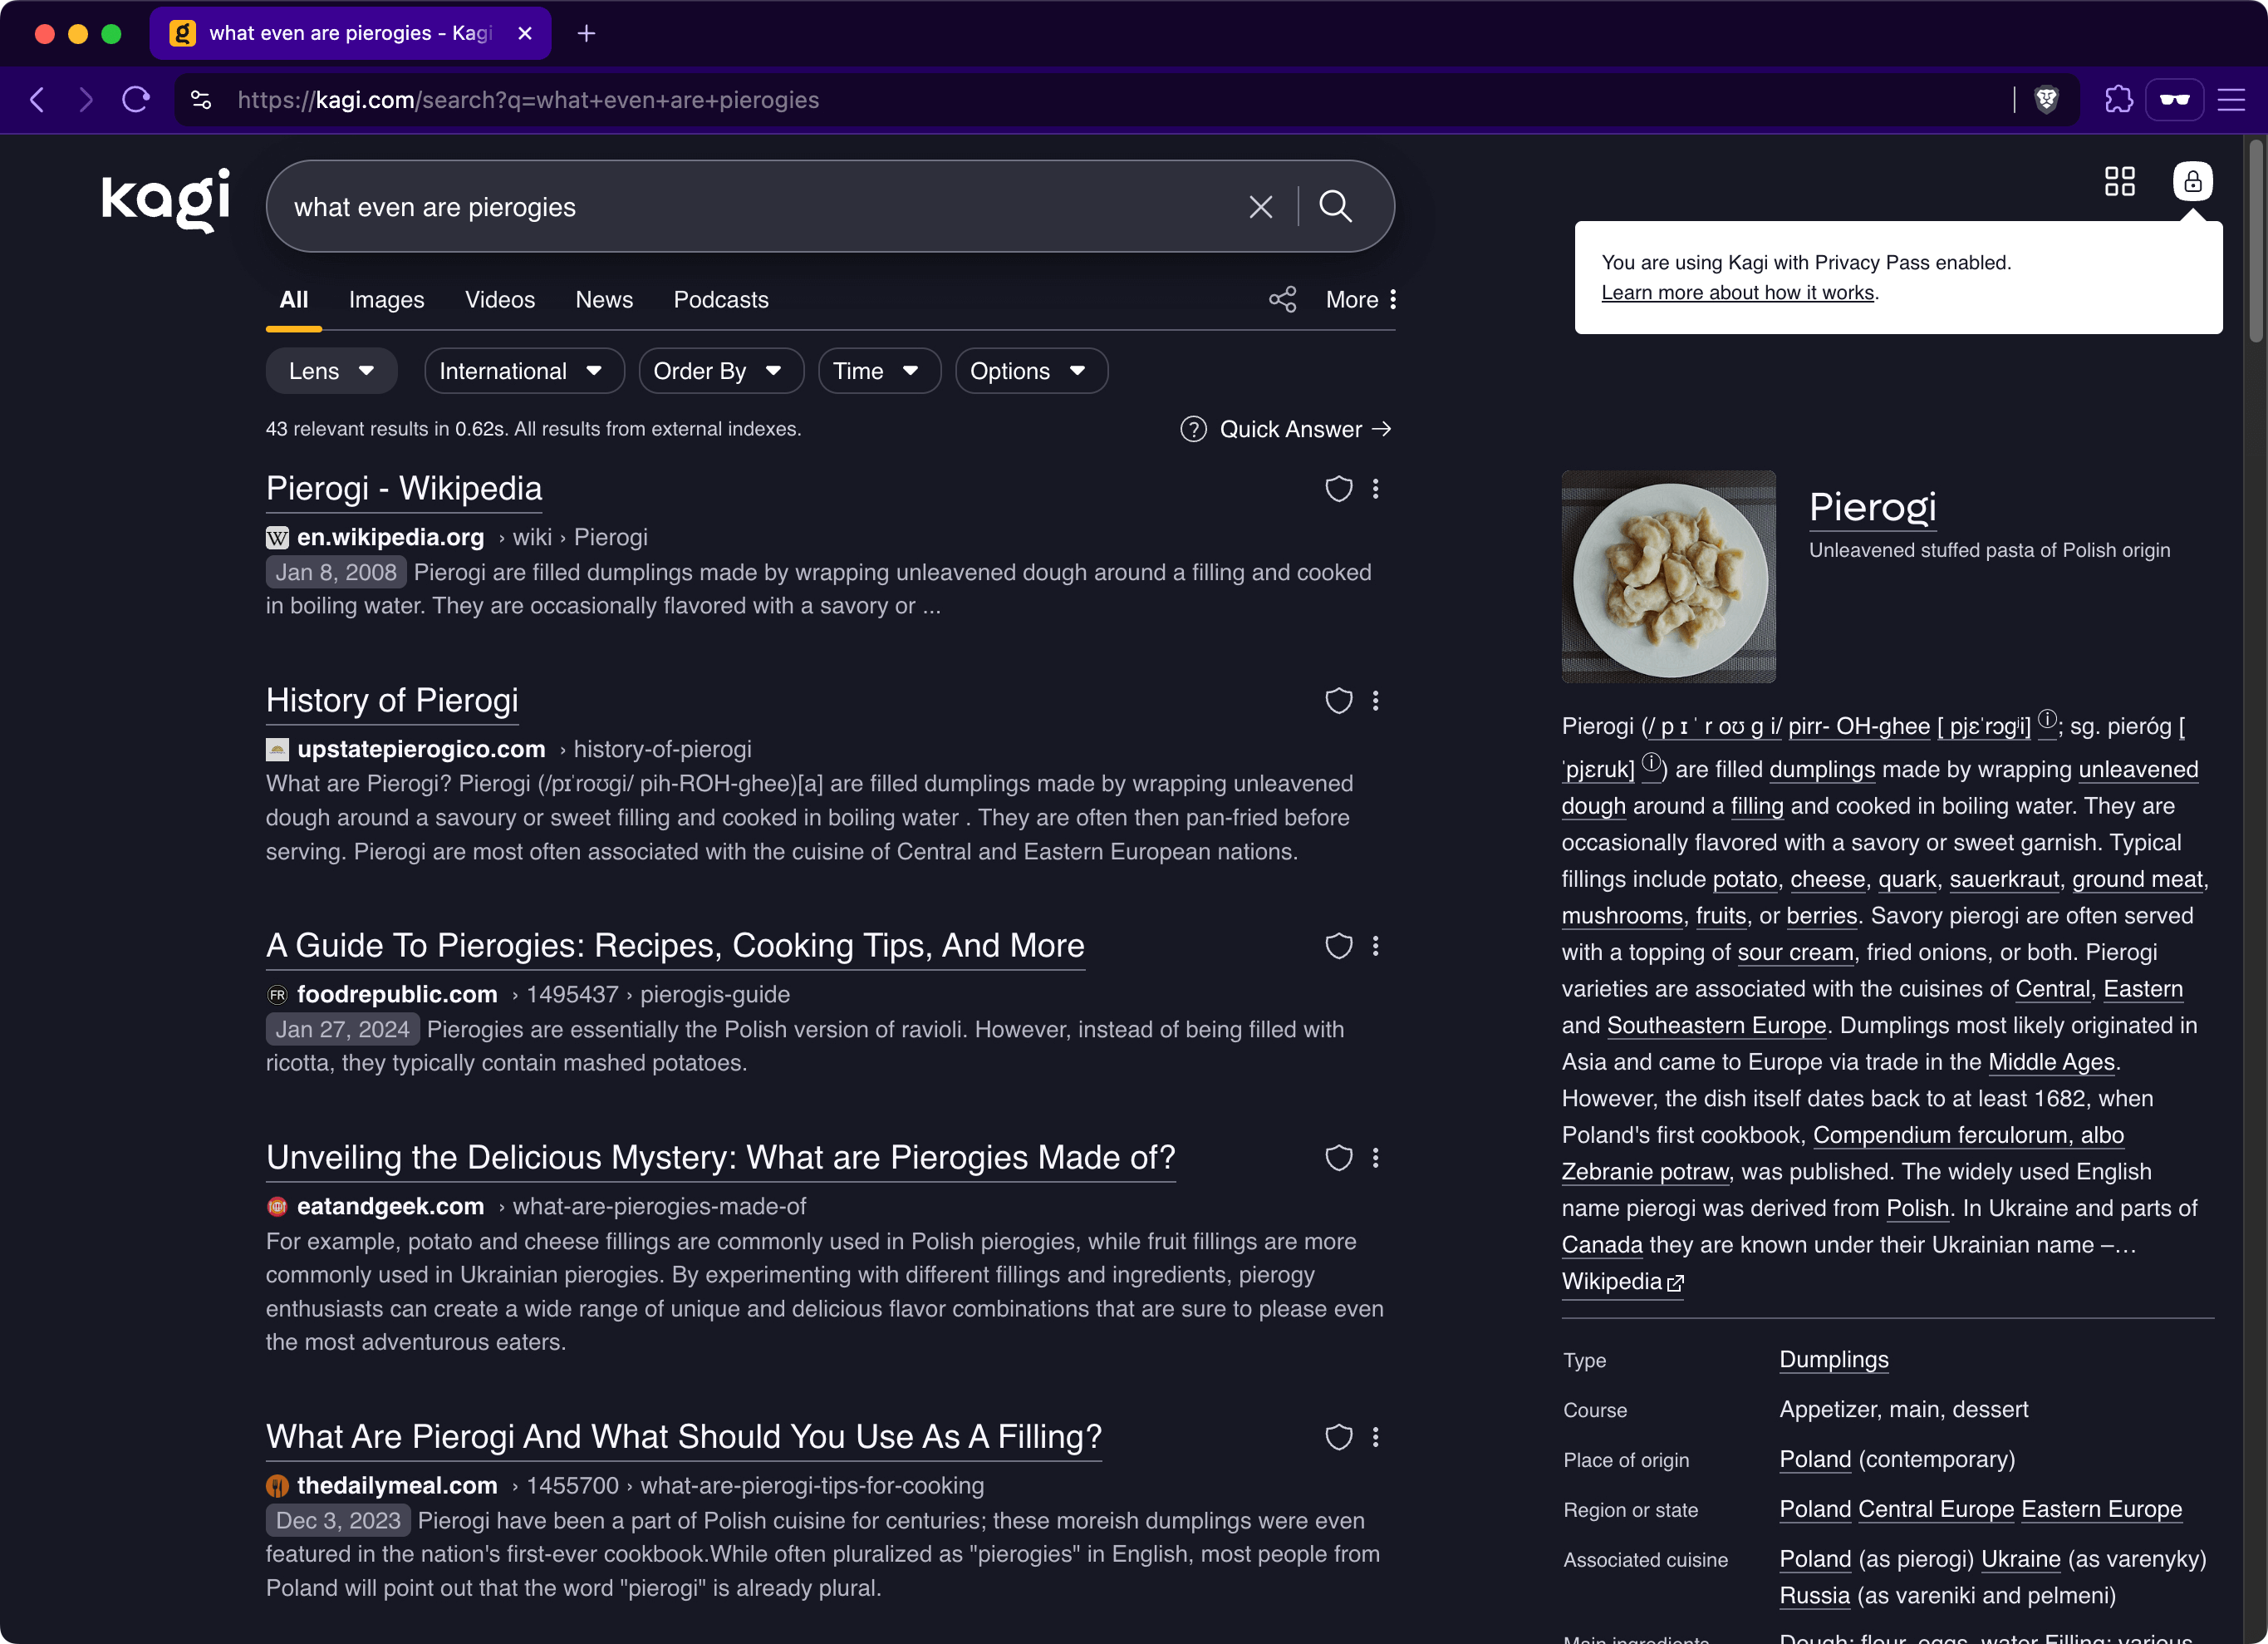This screenshot has width=2268, height=1644.
Task: Click the Leo sunglasses icon in toolbar
Action: 2174,100
